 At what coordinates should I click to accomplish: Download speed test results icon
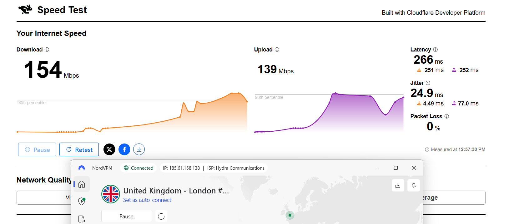(139, 149)
